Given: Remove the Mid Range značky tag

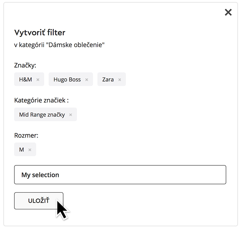Looking at the screenshot, I should tap(70, 115).
